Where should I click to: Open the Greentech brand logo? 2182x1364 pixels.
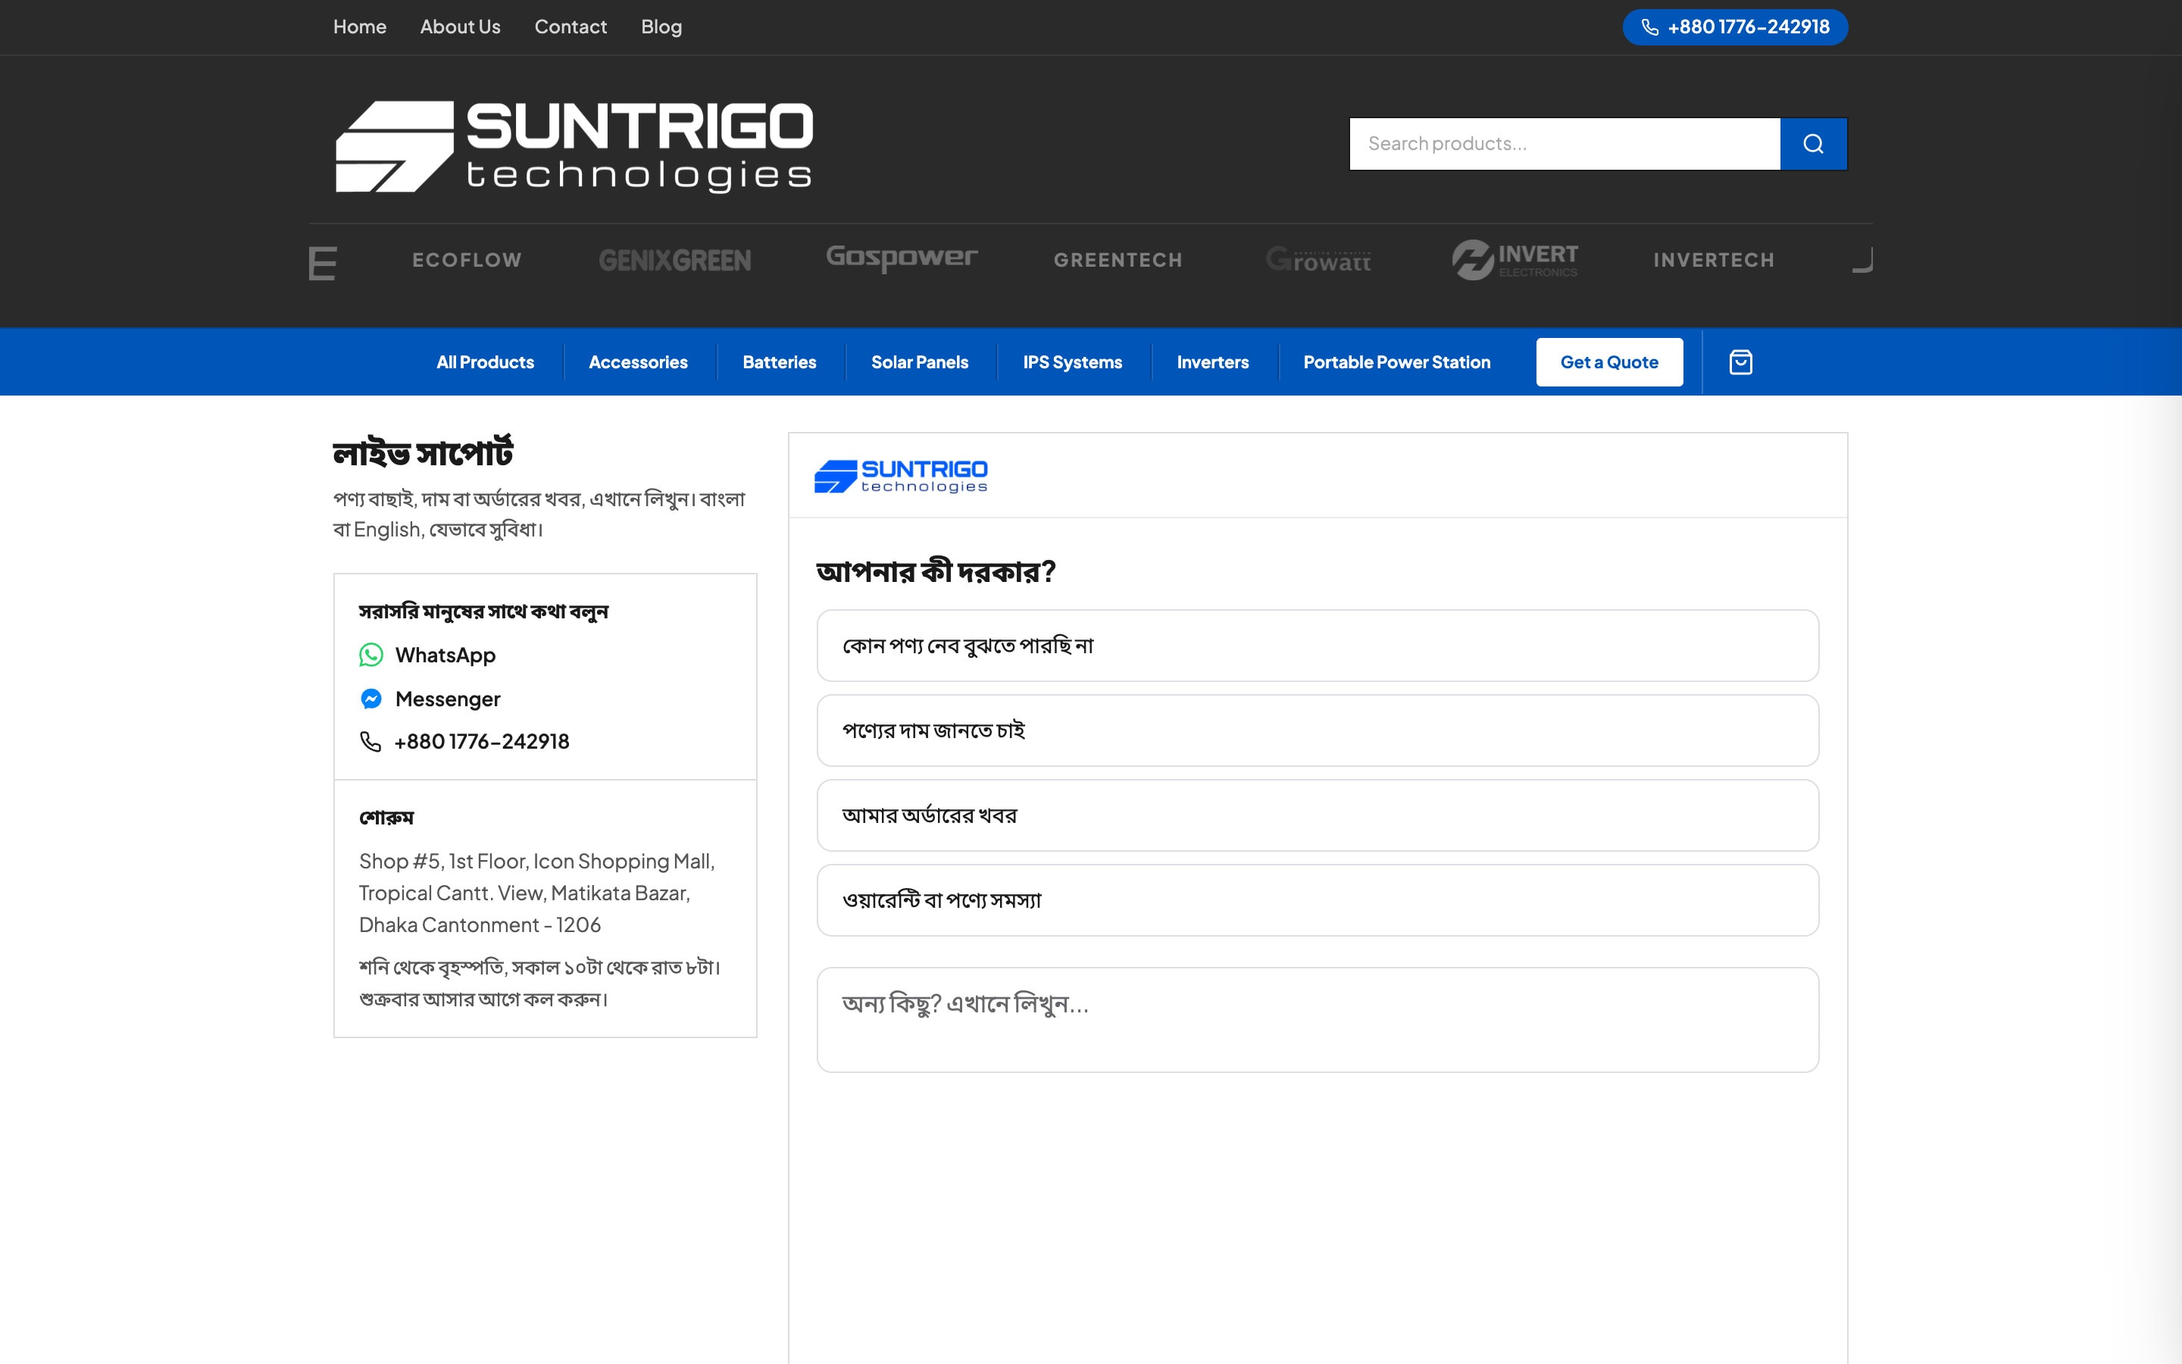click(1118, 261)
